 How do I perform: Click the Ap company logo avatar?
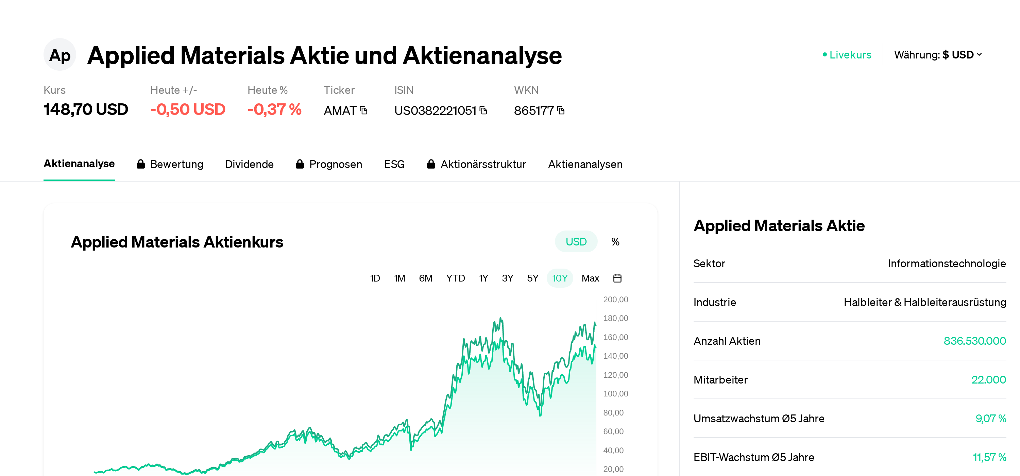[60, 55]
